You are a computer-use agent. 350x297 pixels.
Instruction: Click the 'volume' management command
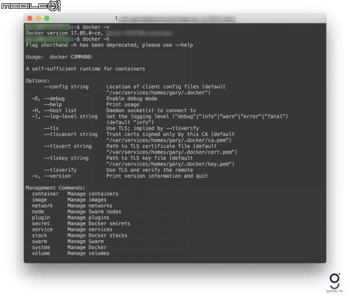41,253
